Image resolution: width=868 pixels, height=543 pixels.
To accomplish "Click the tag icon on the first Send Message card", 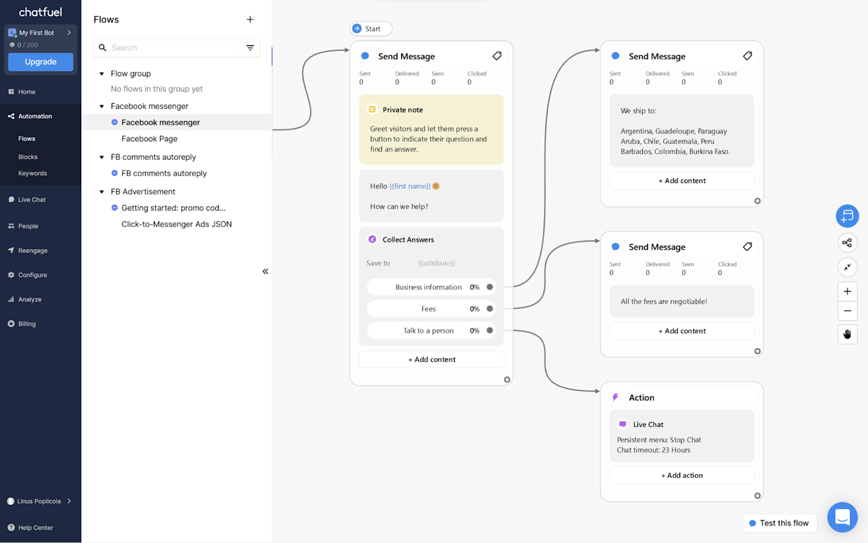I will (x=497, y=56).
